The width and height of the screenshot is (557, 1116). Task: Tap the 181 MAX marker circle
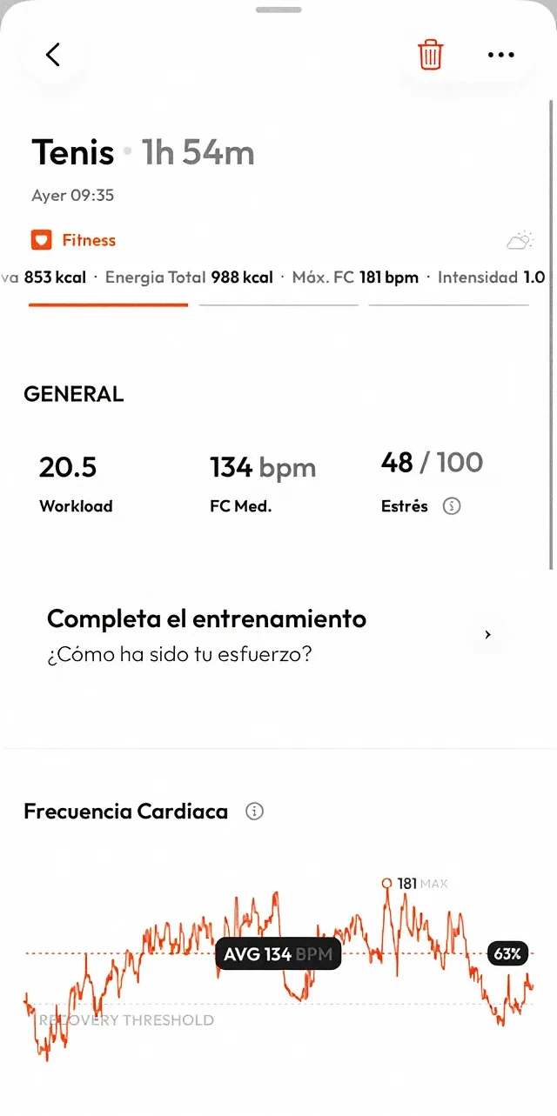[387, 883]
